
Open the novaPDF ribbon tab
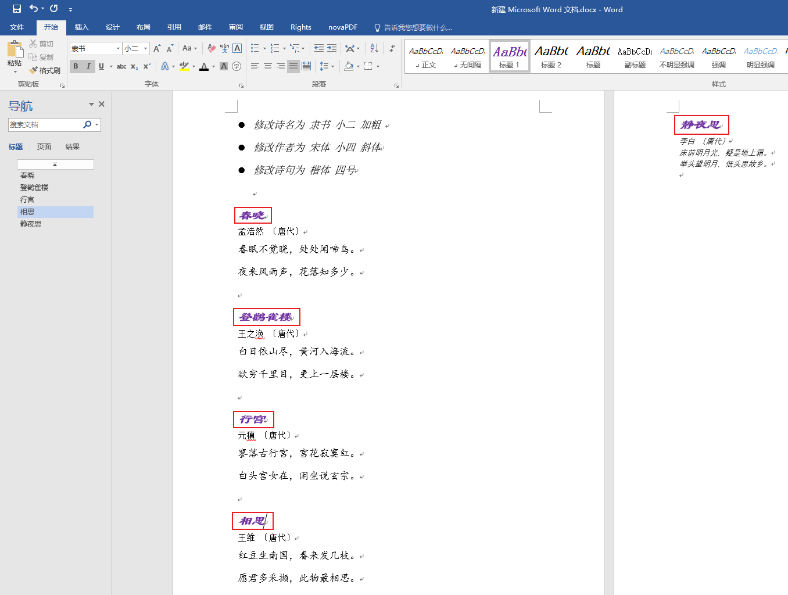(343, 27)
